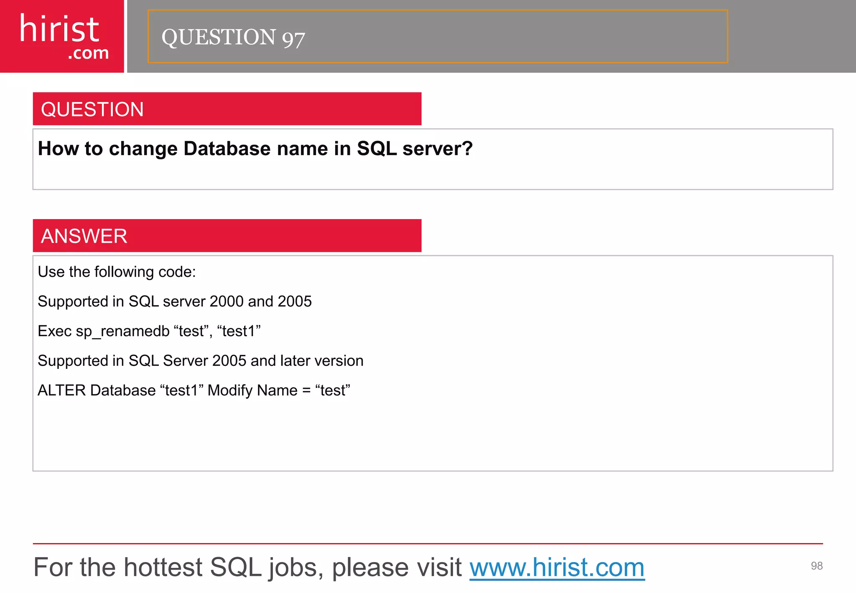Click the gray header banner right side
856x593 pixels.
coord(792,37)
